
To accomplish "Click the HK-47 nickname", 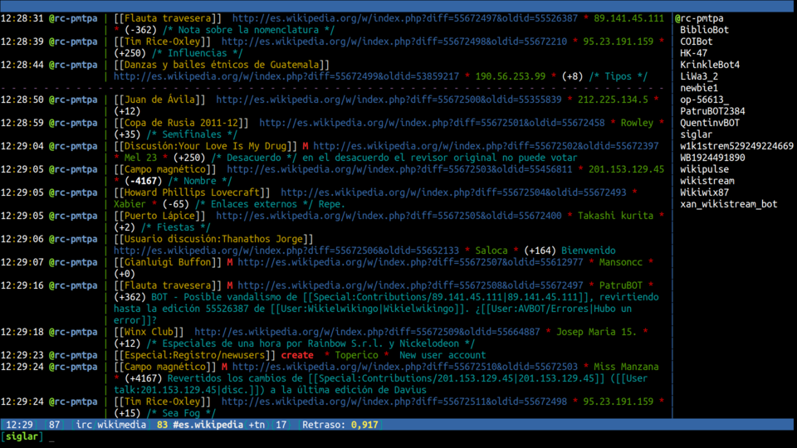I will click(x=693, y=52).
